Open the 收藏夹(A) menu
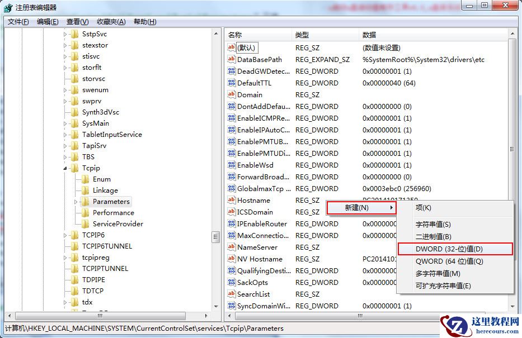Image resolution: width=522 pixels, height=338 pixels. pos(110,21)
